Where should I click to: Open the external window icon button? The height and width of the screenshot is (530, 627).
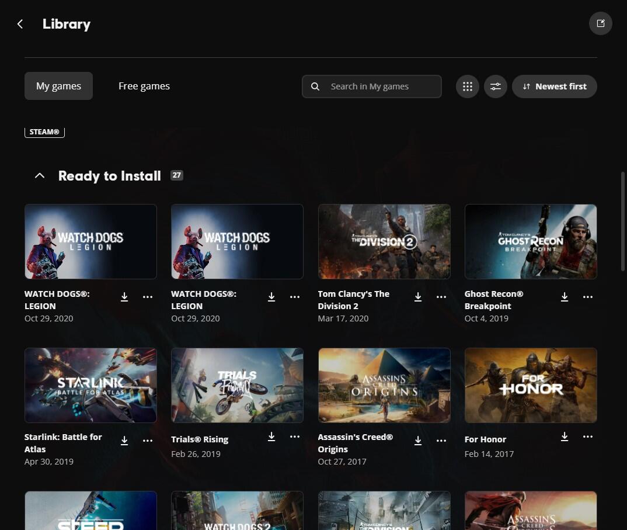point(600,23)
